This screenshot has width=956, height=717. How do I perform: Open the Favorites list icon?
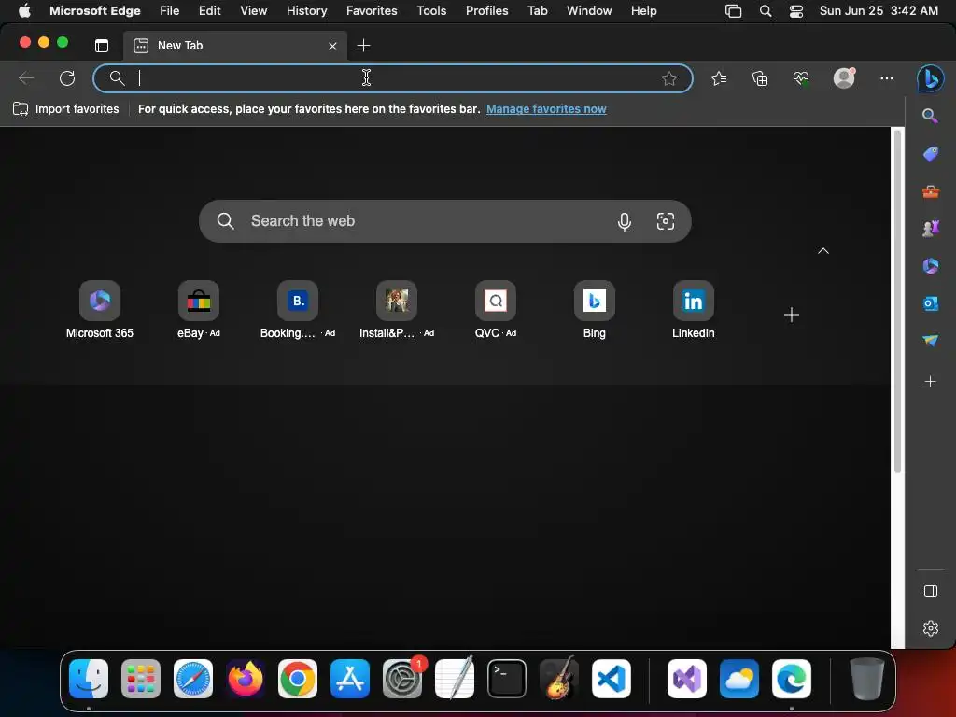point(720,78)
